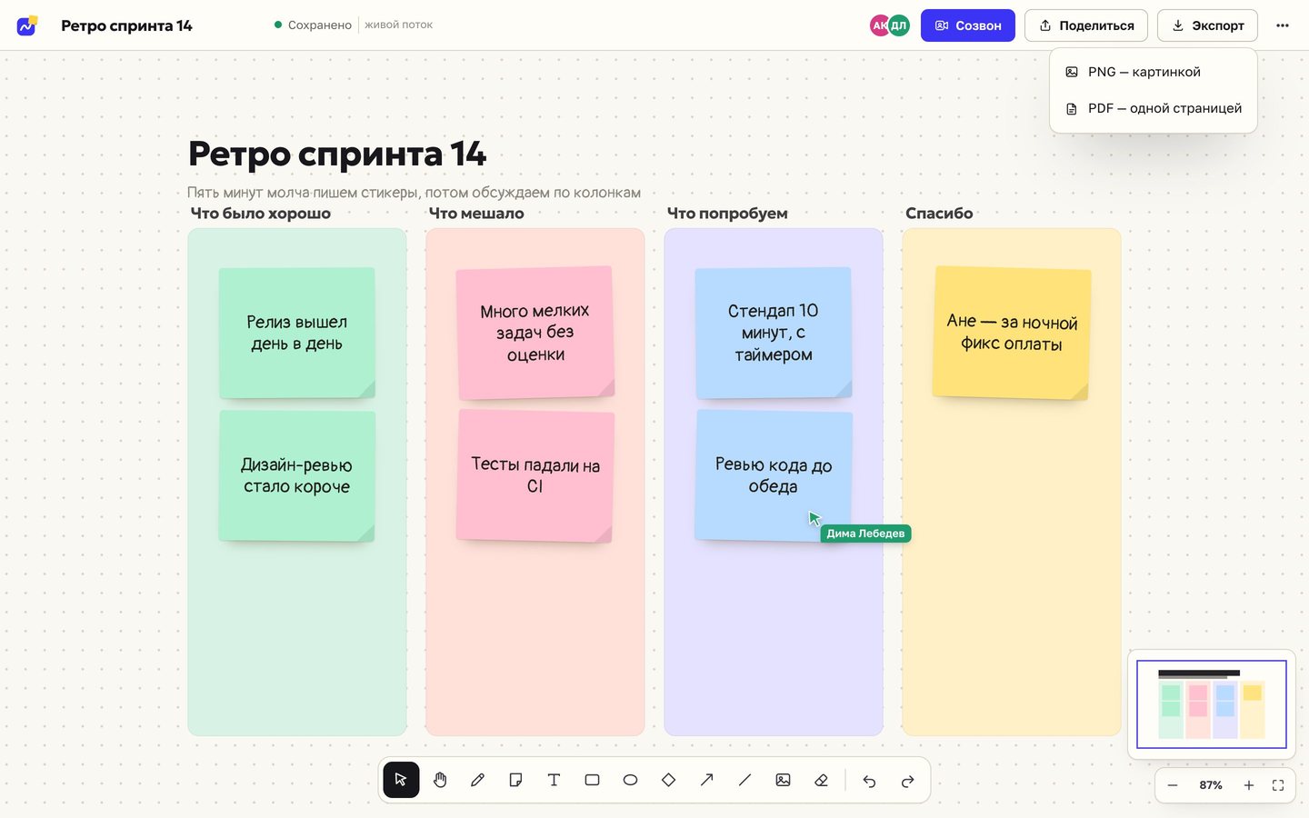The height and width of the screenshot is (818, 1309).
Task: Toggle fullscreen fit view
Action: 1278,785
